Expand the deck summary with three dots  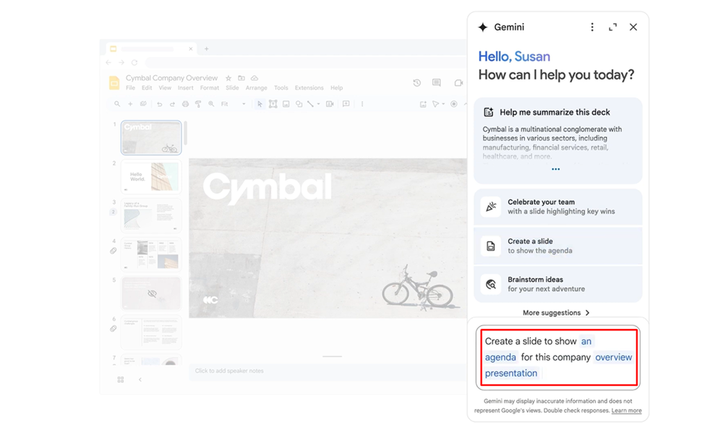[556, 169]
